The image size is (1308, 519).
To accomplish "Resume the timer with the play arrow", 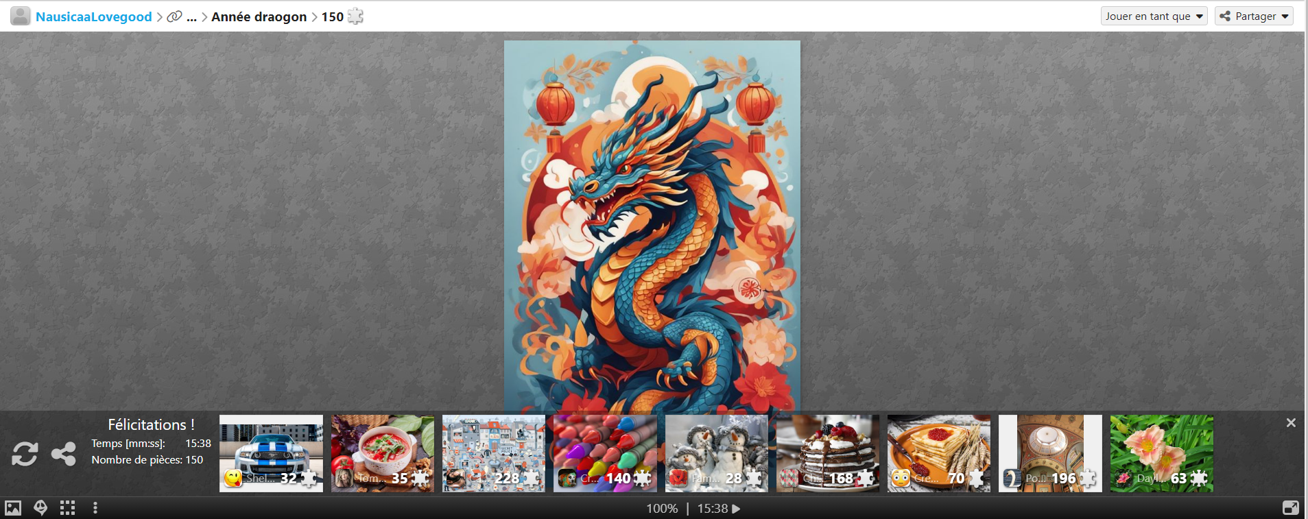I will click(736, 509).
